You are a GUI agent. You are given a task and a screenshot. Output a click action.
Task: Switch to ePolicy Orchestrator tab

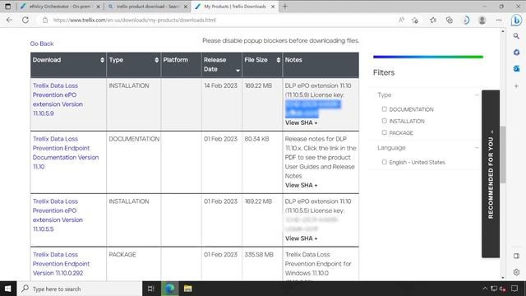click(x=59, y=7)
